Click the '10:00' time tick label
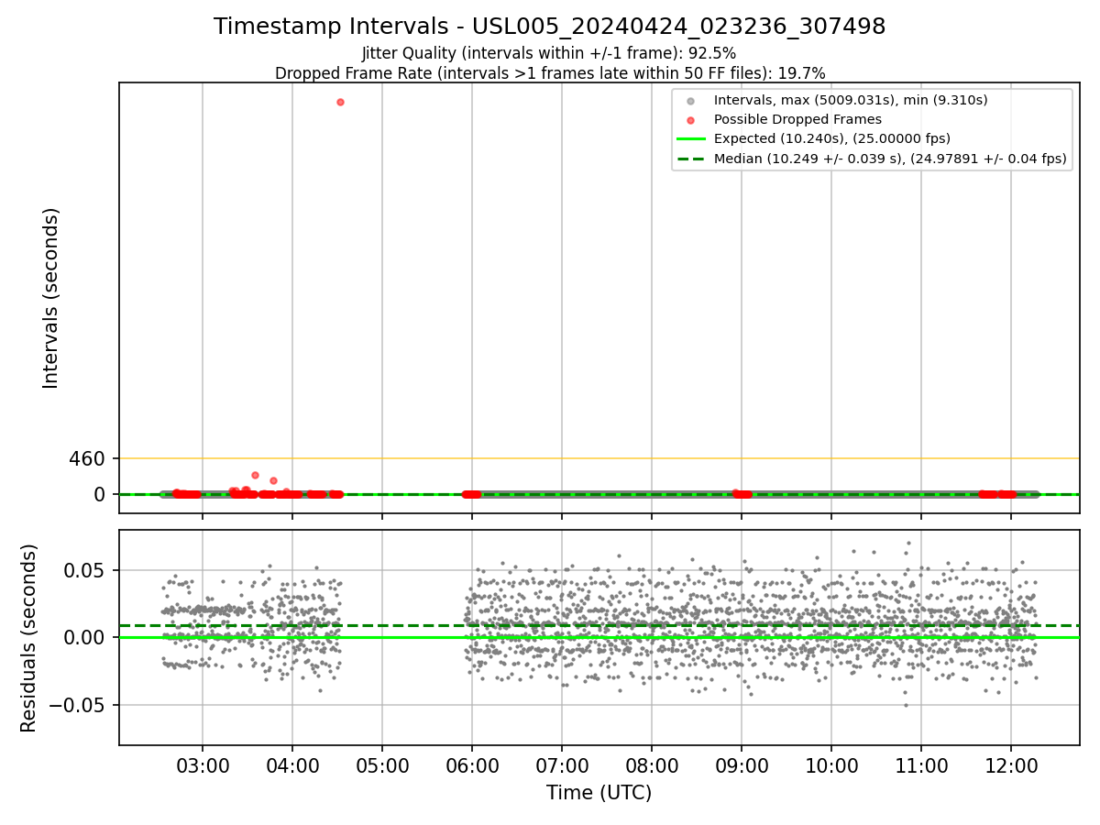 pos(831,764)
